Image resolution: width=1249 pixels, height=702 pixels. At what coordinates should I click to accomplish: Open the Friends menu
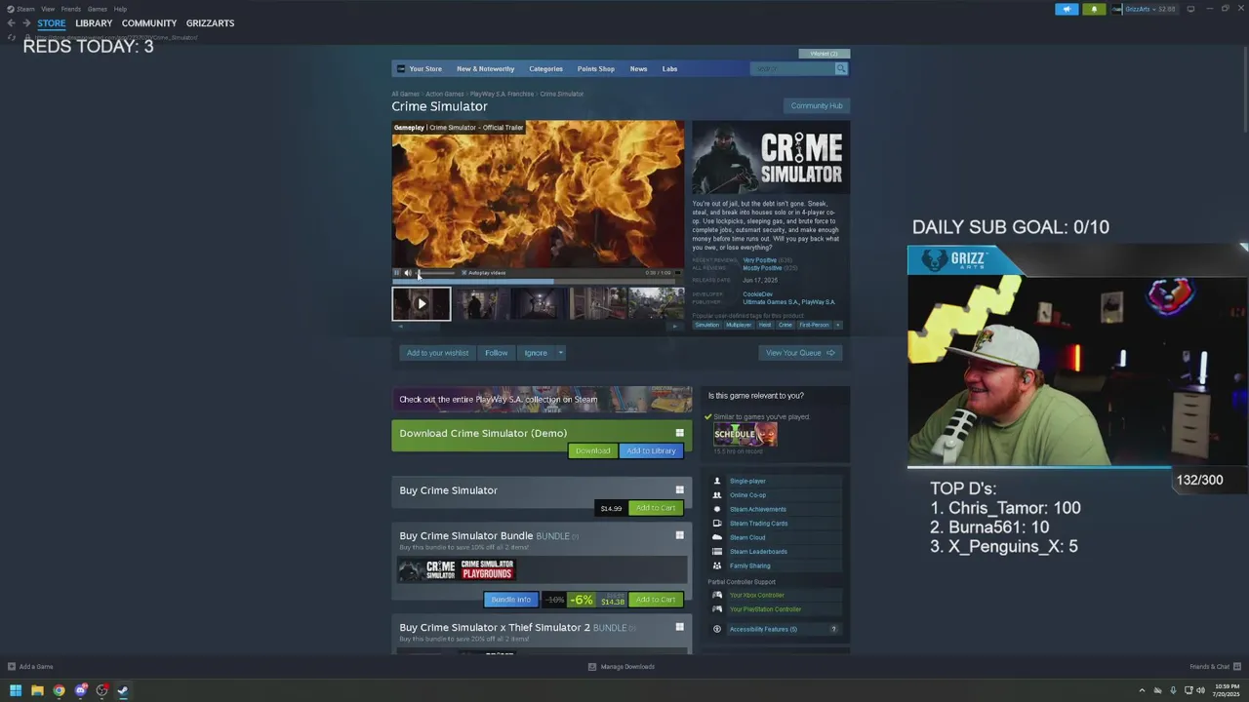(x=71, y=9)
